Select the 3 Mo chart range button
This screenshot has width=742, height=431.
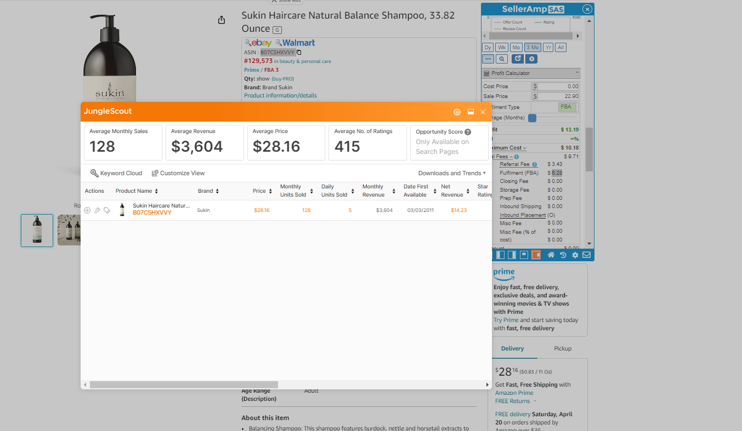pos(532,48)
